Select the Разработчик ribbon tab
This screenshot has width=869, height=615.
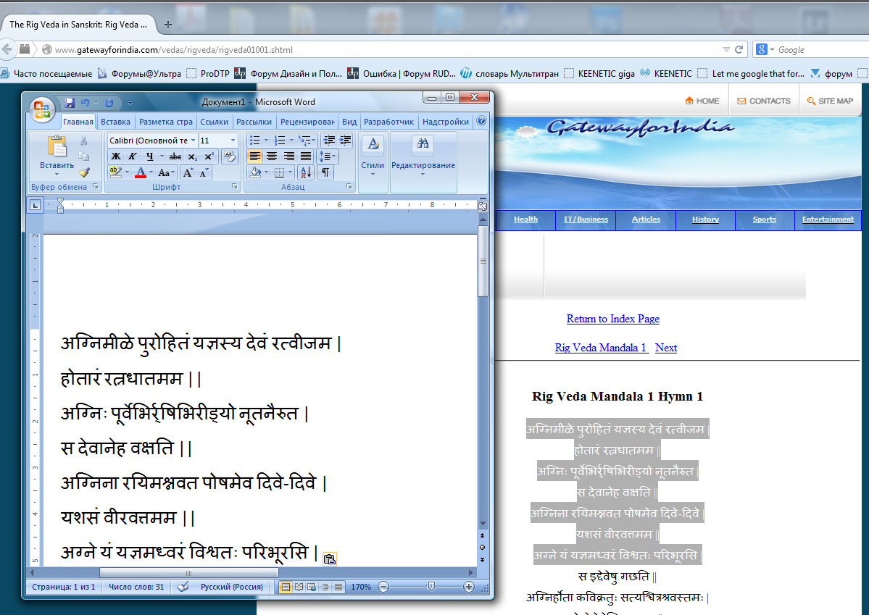tap(388, 122)
